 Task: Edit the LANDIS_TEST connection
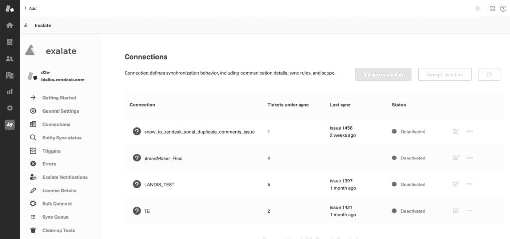pos(456,184)
